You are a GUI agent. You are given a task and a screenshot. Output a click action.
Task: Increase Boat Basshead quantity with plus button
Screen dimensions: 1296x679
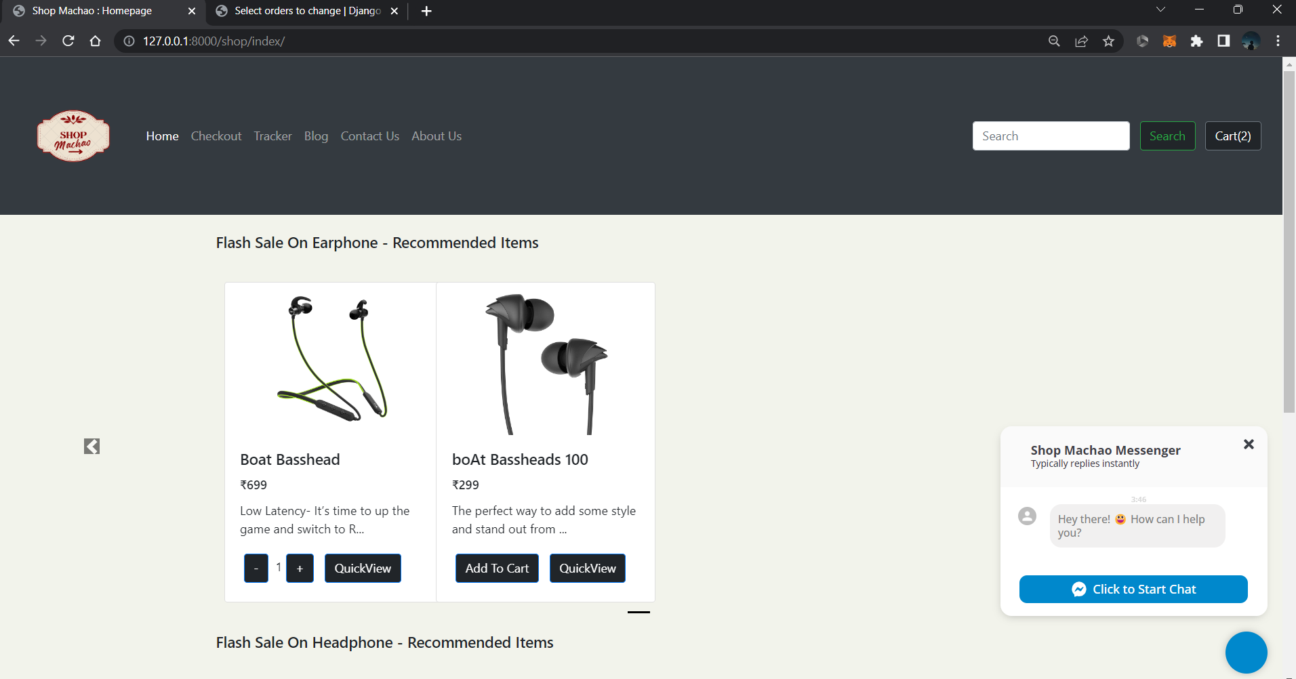300,568
